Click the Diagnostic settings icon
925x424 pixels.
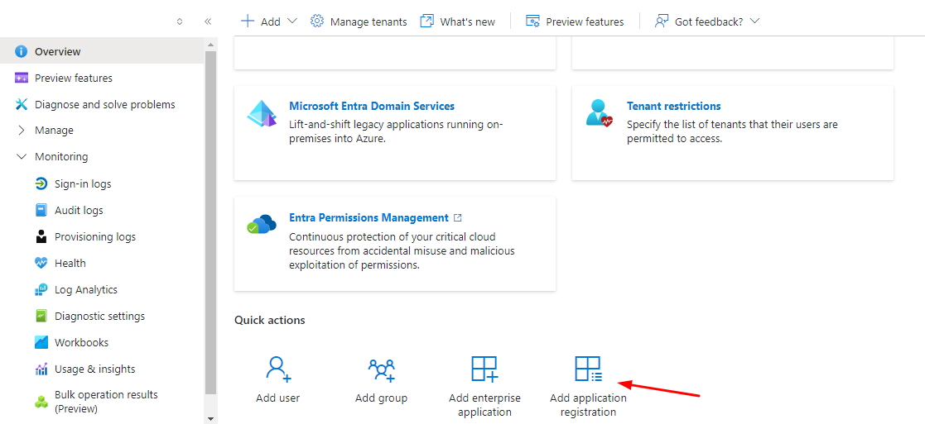[41, 317]
